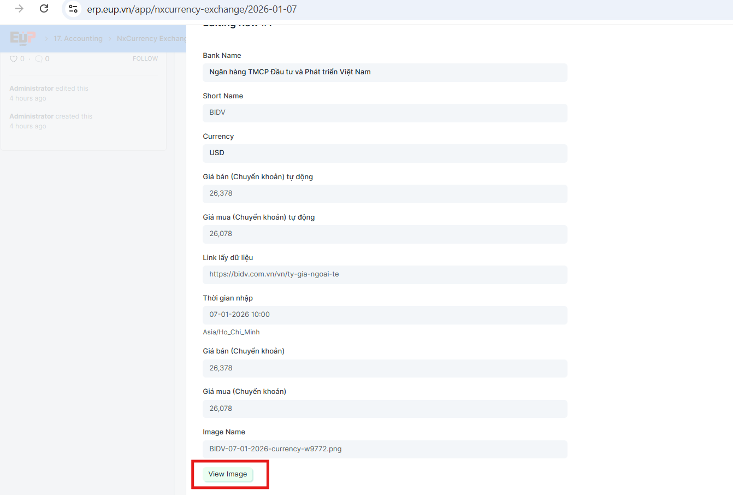
Task: Click the Bank Name field
Action: tap(385, 72)
